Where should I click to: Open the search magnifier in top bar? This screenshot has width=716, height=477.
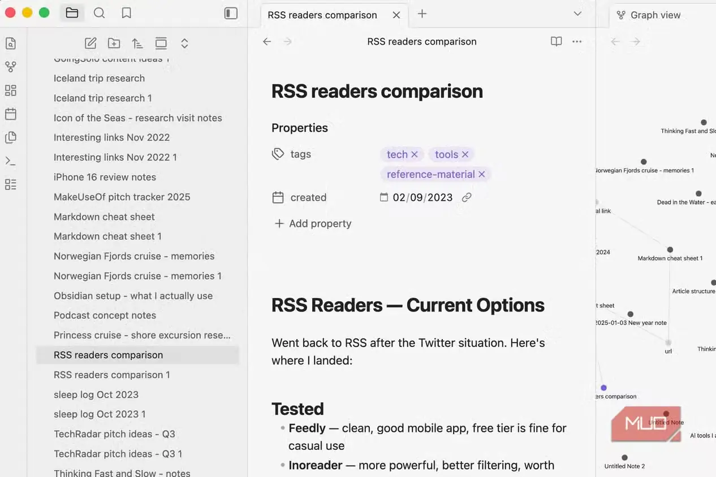click(x=99, y=12)
